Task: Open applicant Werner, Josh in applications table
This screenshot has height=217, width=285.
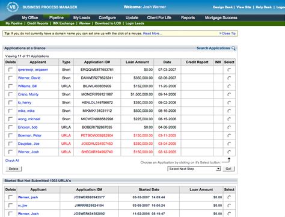Action: click(x=28, y=152)
